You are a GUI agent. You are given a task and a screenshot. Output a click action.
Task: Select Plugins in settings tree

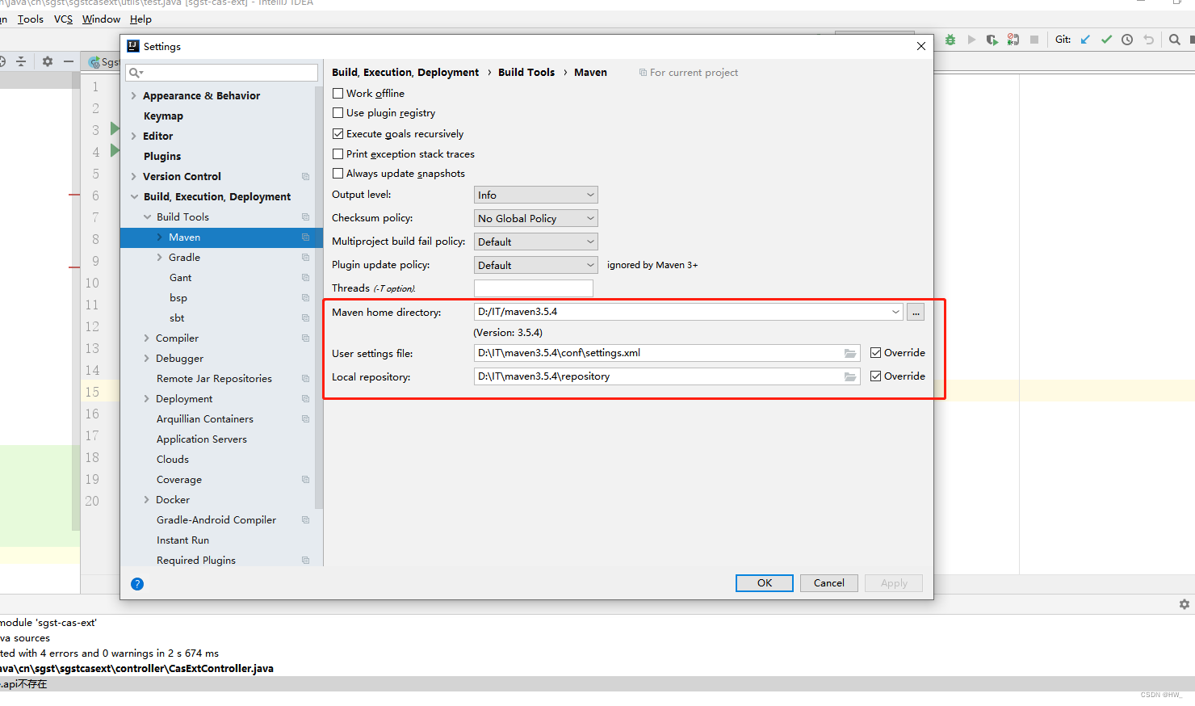tap(162, 157)
